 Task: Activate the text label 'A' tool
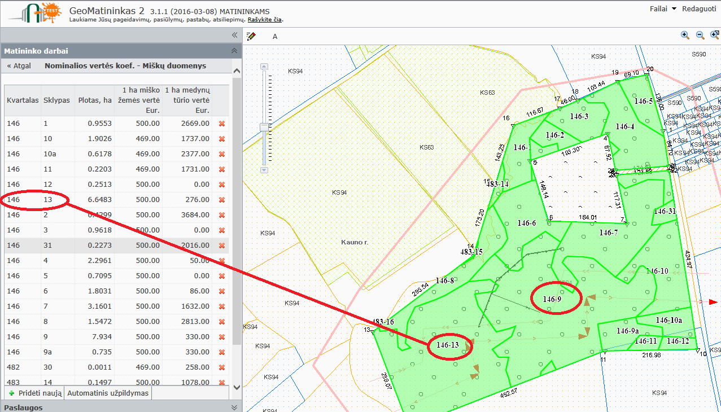click(x=275, y=37)
